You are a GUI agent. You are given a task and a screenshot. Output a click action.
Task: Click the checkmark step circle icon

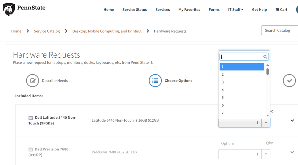pos(289,81)
